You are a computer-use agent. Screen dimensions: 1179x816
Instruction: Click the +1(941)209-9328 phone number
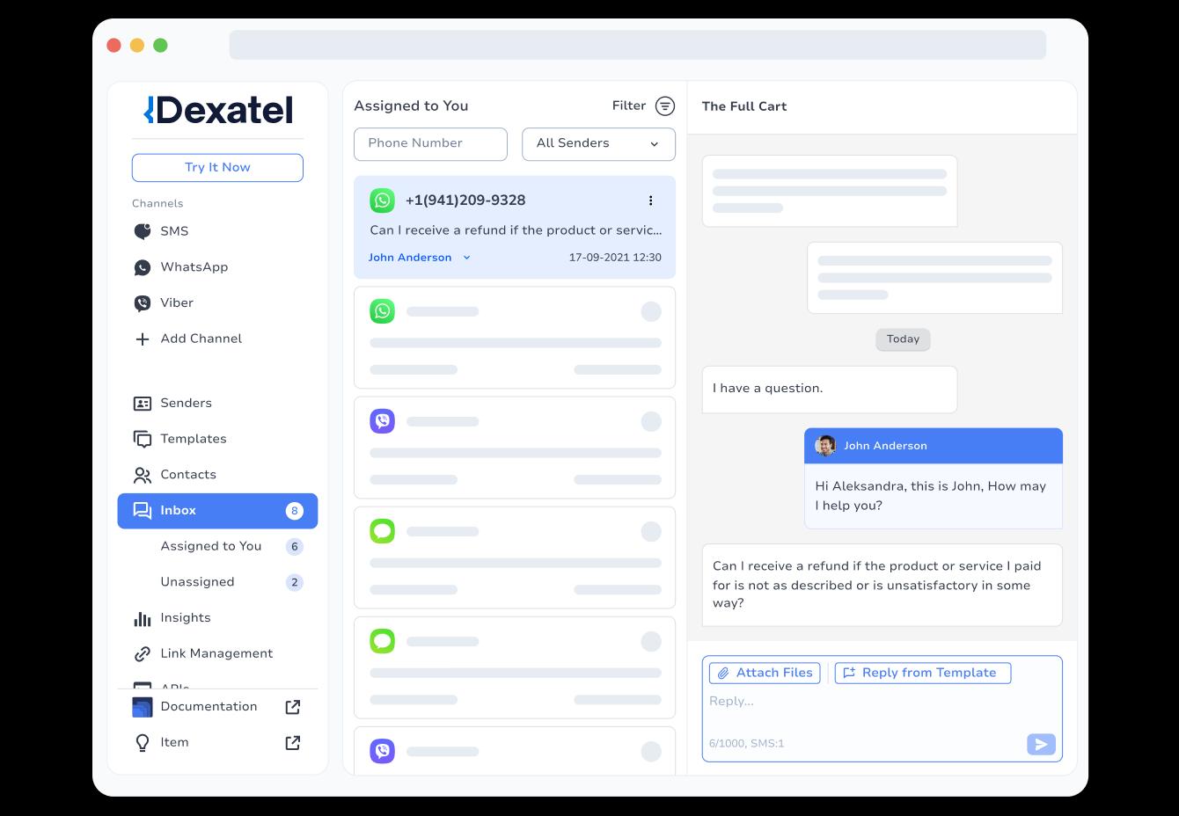pos(465,200)
